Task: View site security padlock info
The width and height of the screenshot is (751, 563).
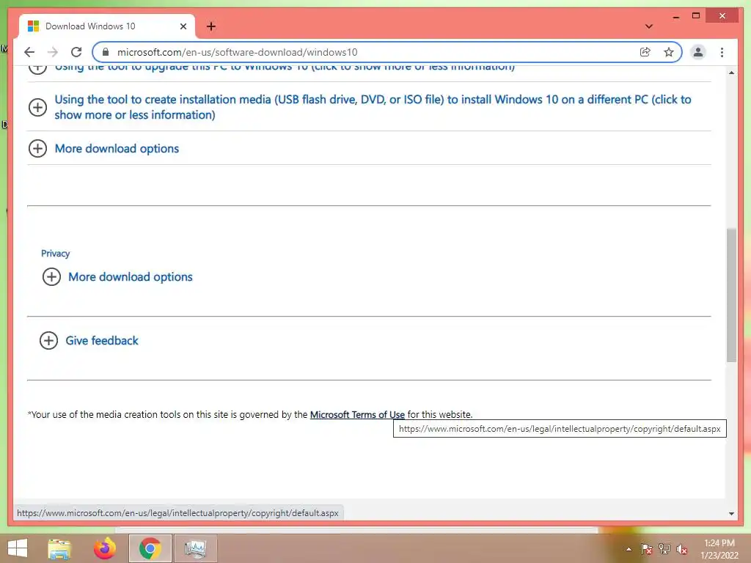Action: [x=106, y=52]
